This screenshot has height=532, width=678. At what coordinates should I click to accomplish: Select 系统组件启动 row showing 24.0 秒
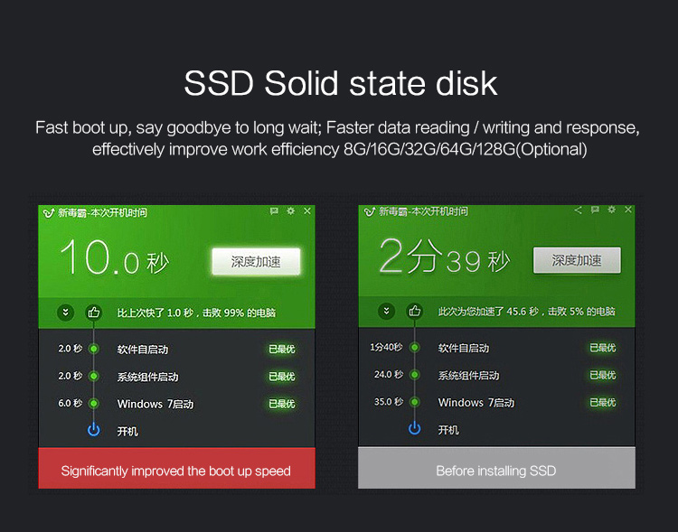point(497,375)
